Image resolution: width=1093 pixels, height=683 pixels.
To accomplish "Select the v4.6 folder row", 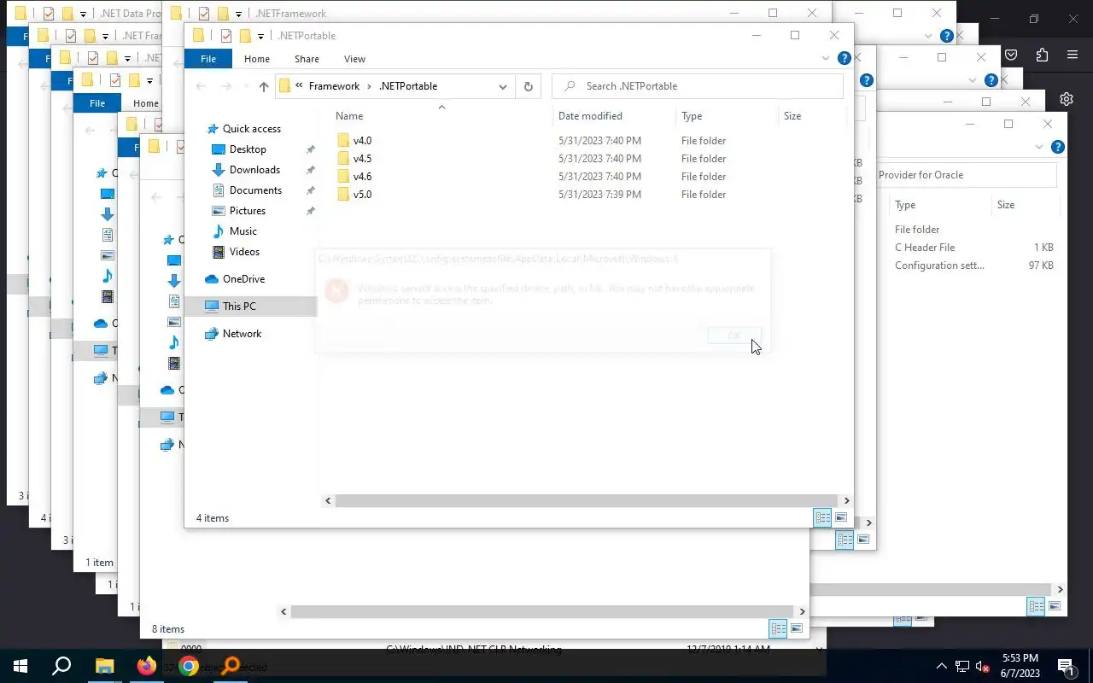I will click(x=589, y=177).
